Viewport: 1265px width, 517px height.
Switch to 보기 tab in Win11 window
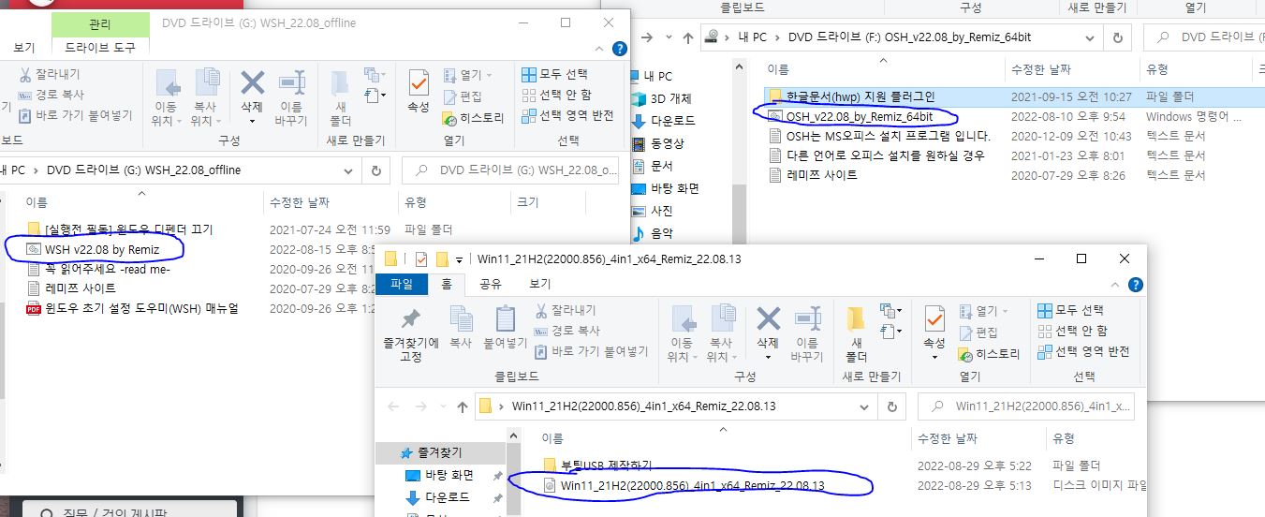(x=540, y=284)
